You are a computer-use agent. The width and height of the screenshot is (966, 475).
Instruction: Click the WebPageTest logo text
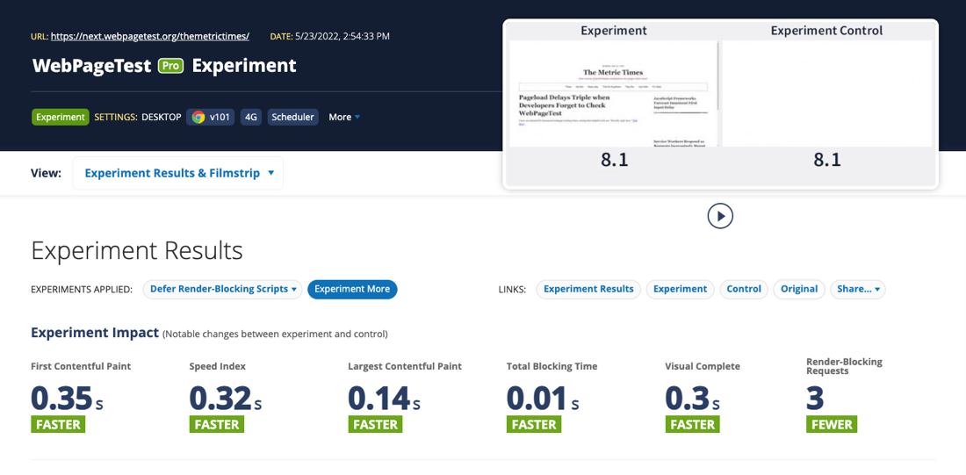tap(92, 66)
